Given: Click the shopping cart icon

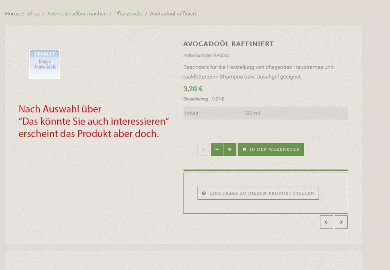Looking at the screenshot, I should pos(244,150).
